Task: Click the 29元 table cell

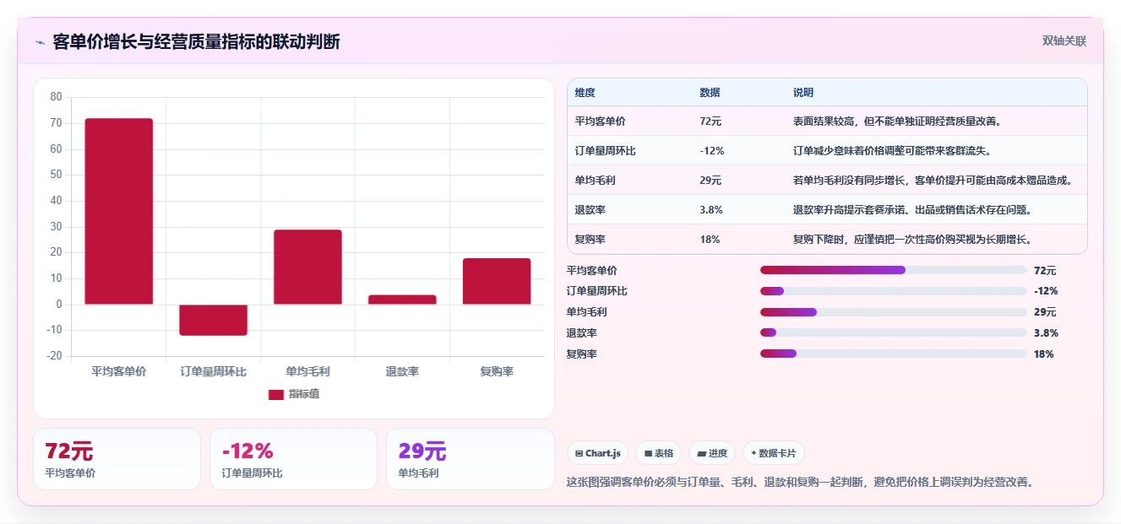Action: click(x=710, y=181)
